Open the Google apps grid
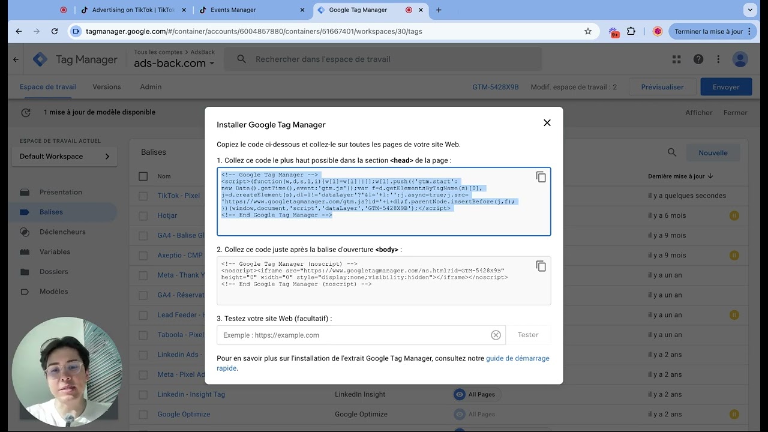The height and width of the screenshot is (432, 768). [x=677, y=59]
